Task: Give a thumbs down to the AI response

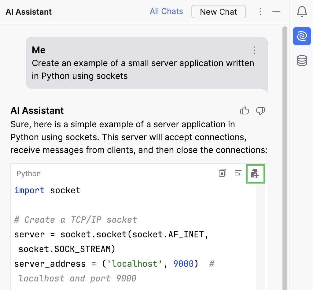Action: click(x=260, y=111)
